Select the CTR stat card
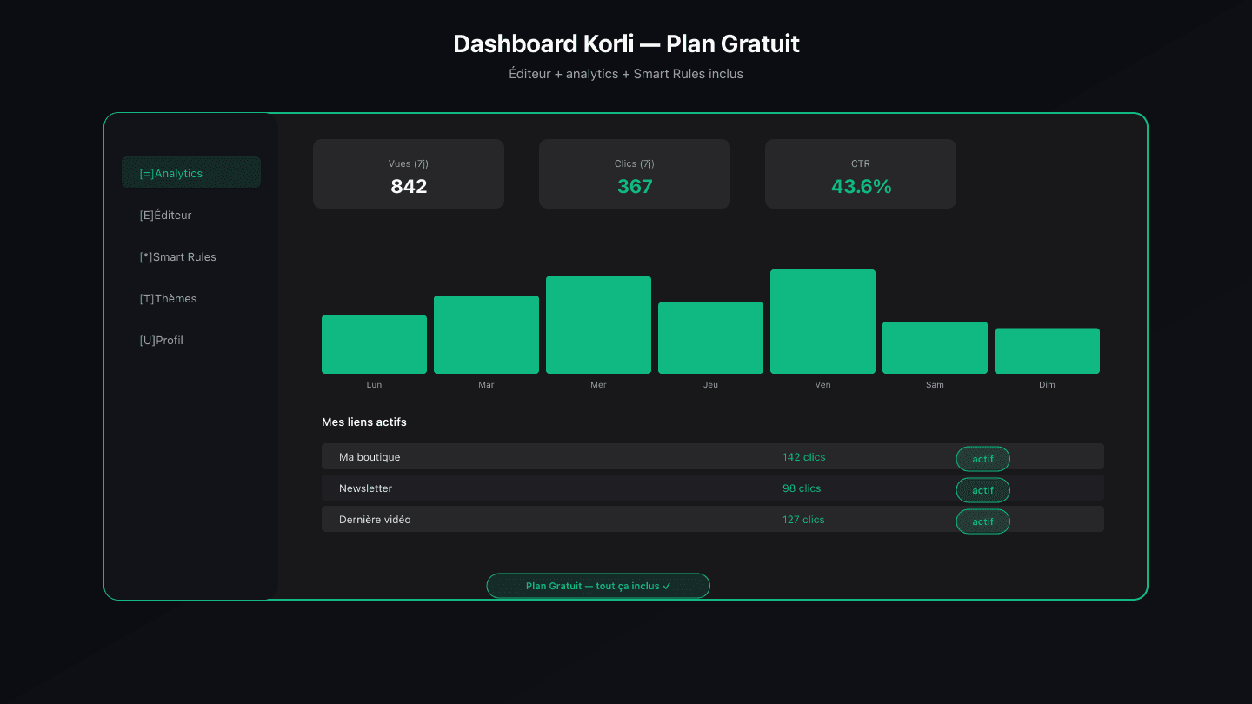Viewport: 1252px width, 704px height. tap(861, 174)
